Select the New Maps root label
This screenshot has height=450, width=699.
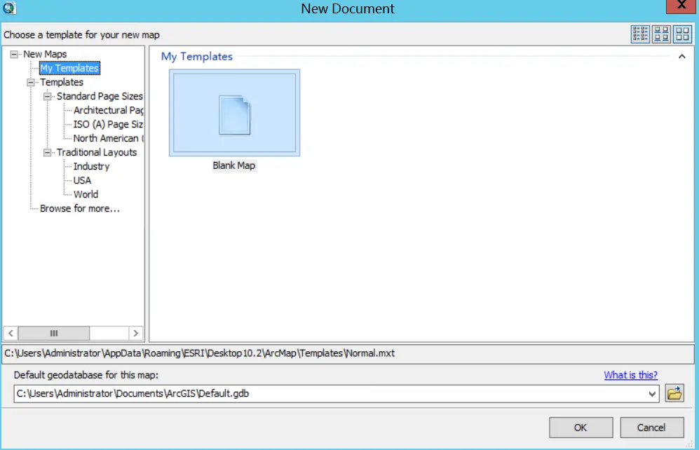coord(45,55)
